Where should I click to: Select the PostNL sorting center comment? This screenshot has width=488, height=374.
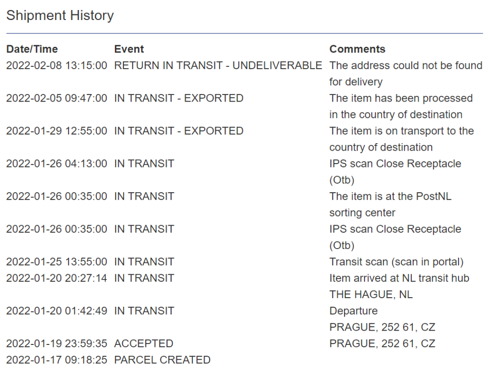click(x=390, y=204)
